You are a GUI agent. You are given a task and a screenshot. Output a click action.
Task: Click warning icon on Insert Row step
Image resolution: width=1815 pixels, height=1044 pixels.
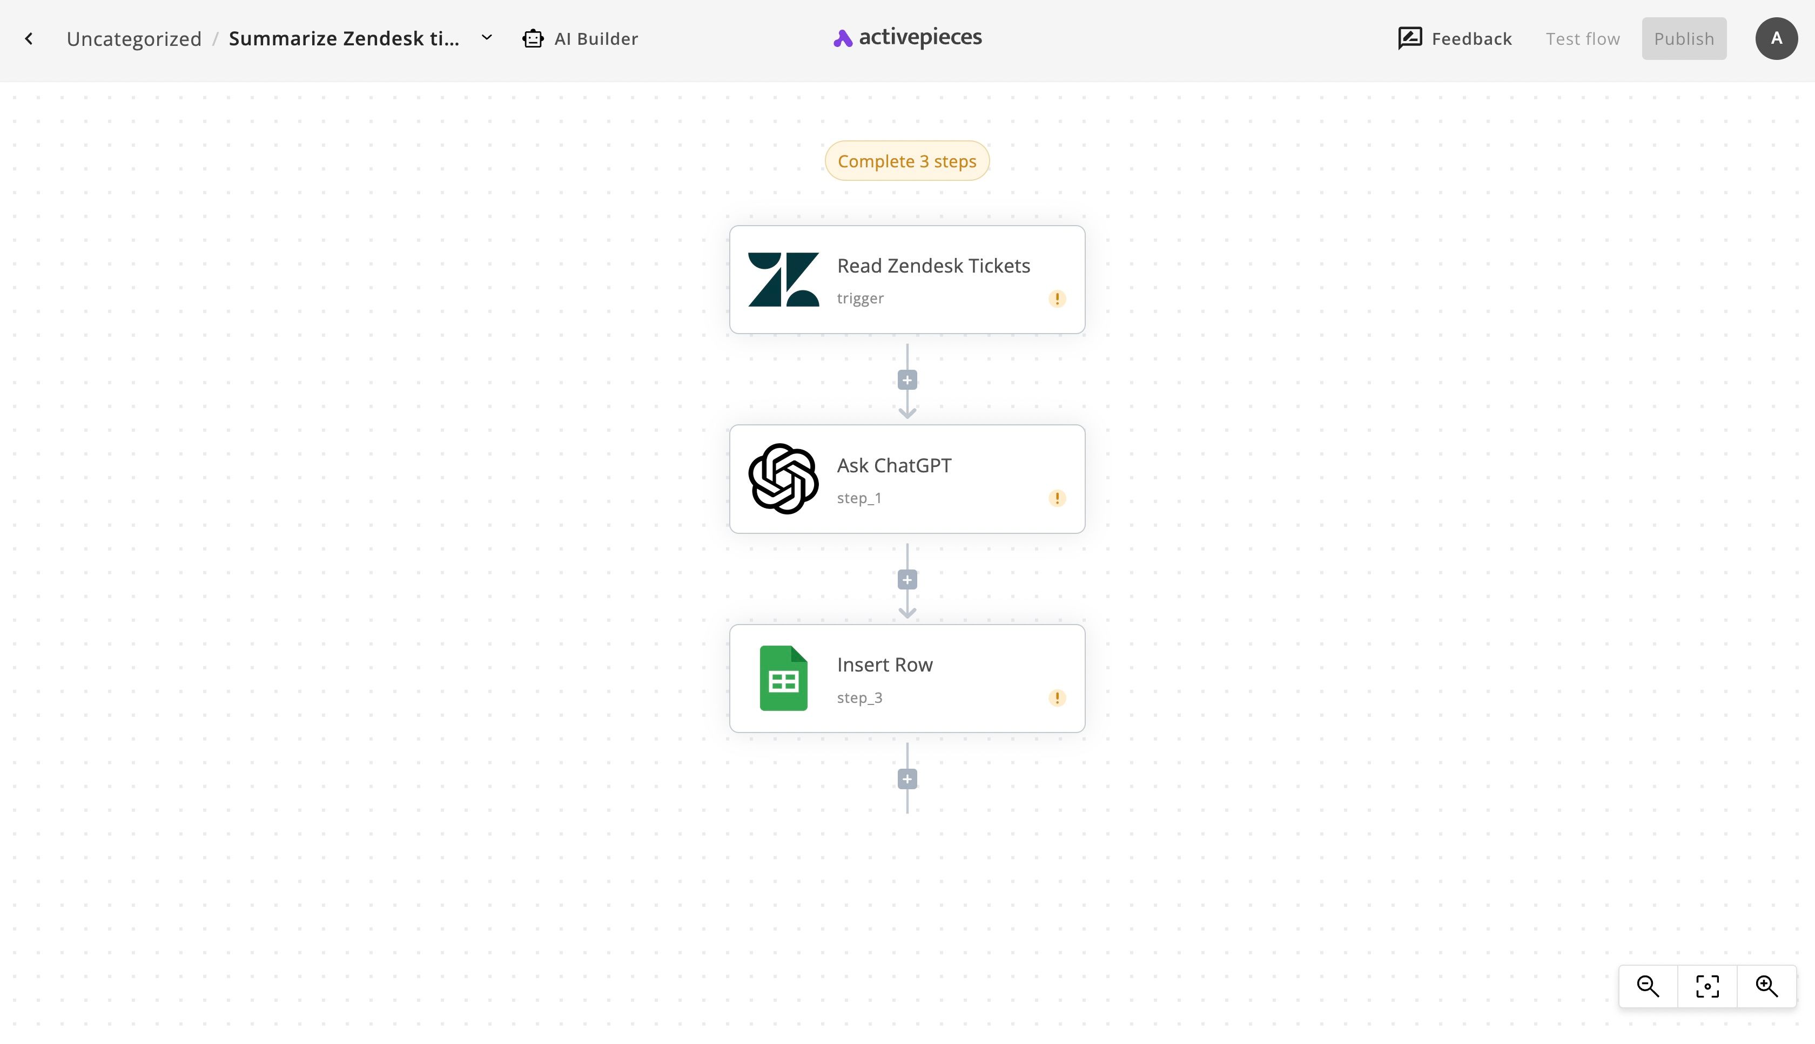point(1057,697)
